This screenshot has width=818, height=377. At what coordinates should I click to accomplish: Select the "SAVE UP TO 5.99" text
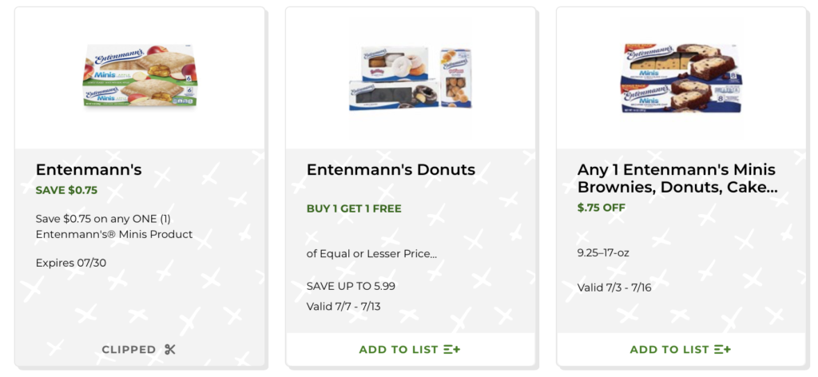351,286
